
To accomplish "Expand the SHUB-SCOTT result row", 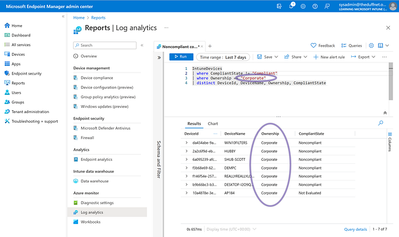I will 186,160.
